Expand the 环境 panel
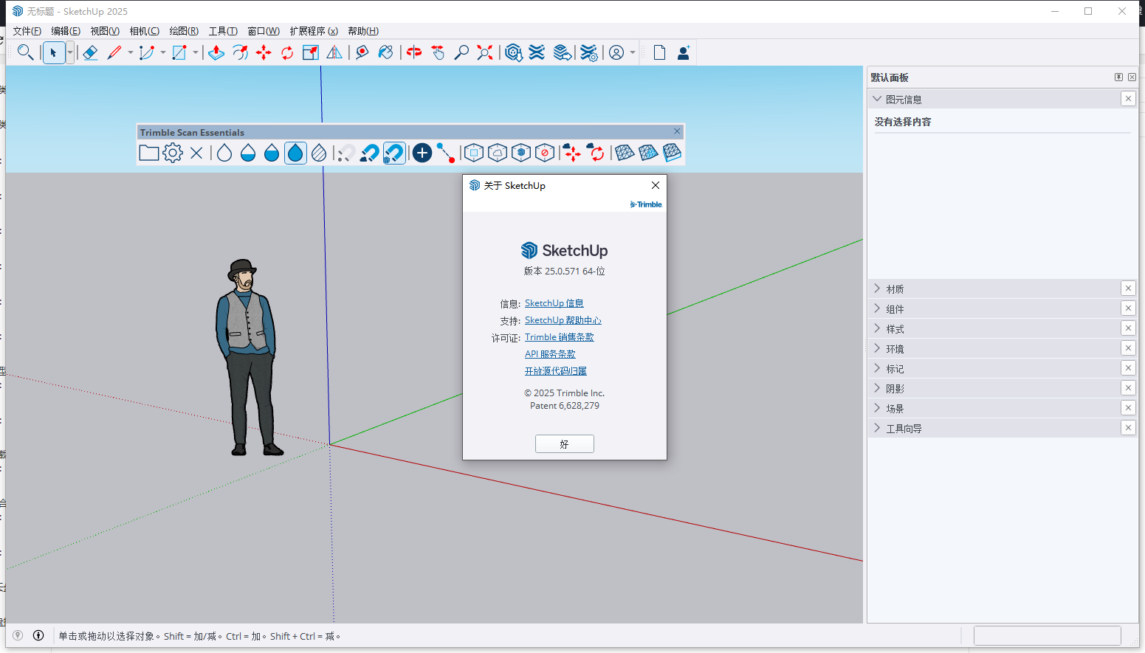1145x653 pixels. 877,348
